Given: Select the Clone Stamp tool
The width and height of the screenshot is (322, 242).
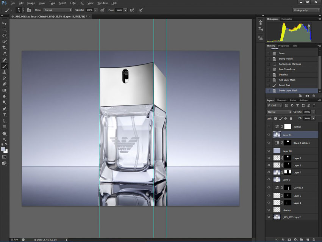Looking at the screenshot, I should pyautogui.click(x=4, y=72).
